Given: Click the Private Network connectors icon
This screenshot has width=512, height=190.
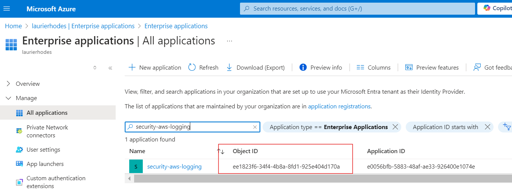Looking at the screenshot, I should point(20,131).
